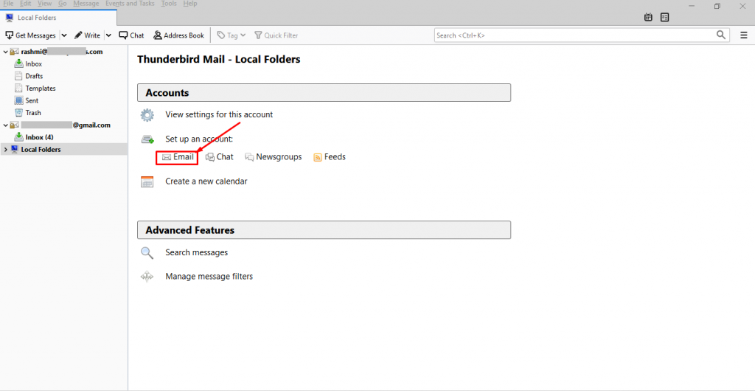The image size is (755, 391).
Task: Open the Chat toolbar button
Action: (x=131, y=35)
